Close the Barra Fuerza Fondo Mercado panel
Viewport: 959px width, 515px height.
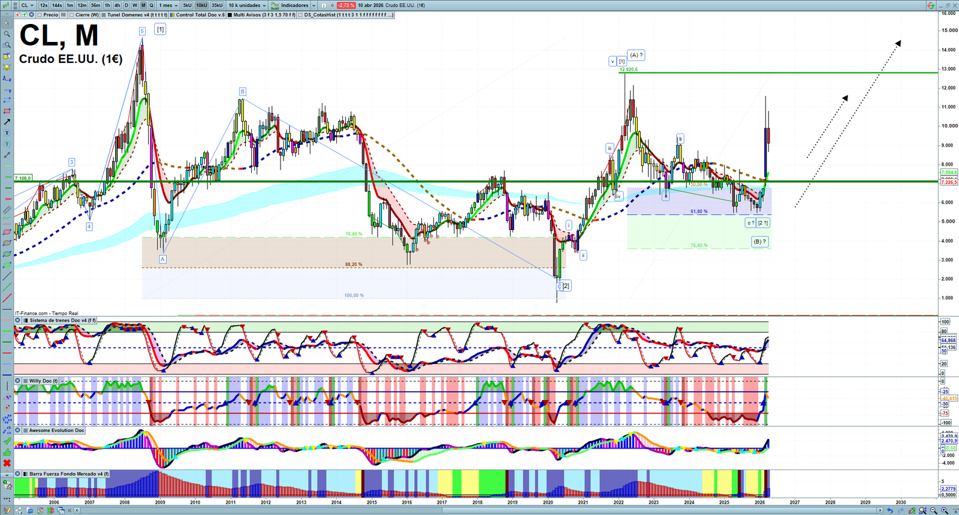pyautogui.click(x=18, y=474)
